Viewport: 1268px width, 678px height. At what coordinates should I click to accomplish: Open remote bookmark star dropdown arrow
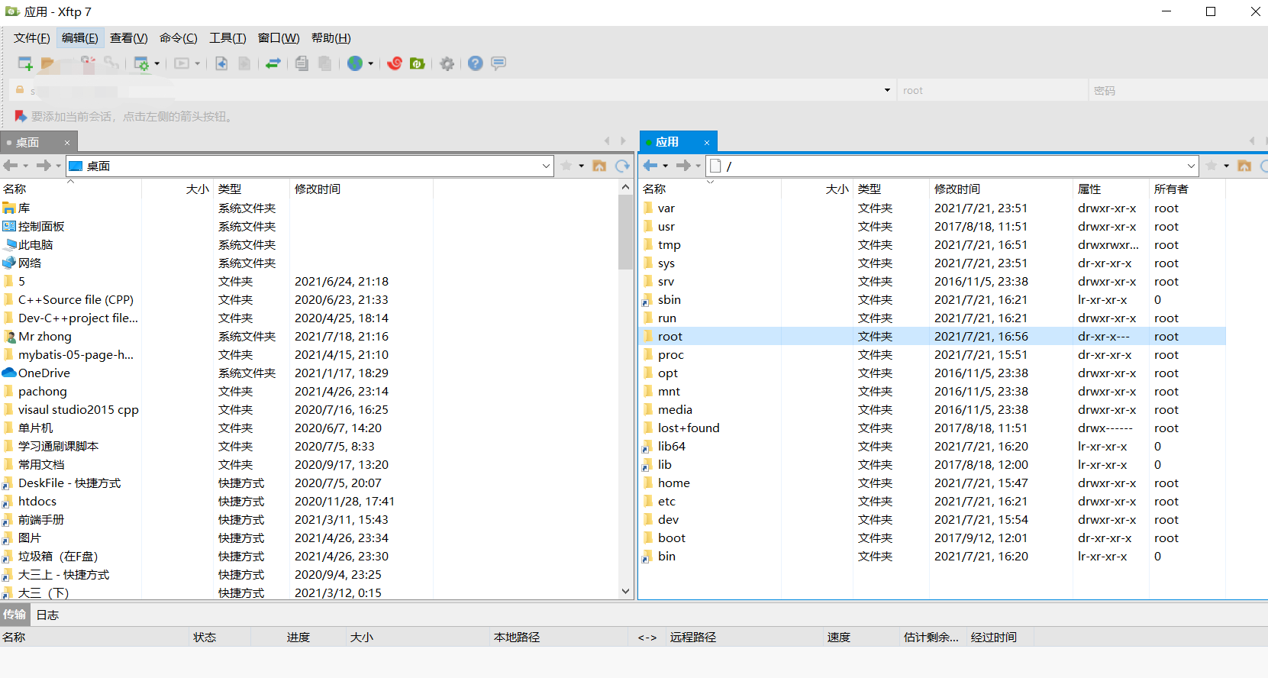tap(1226, 166)
